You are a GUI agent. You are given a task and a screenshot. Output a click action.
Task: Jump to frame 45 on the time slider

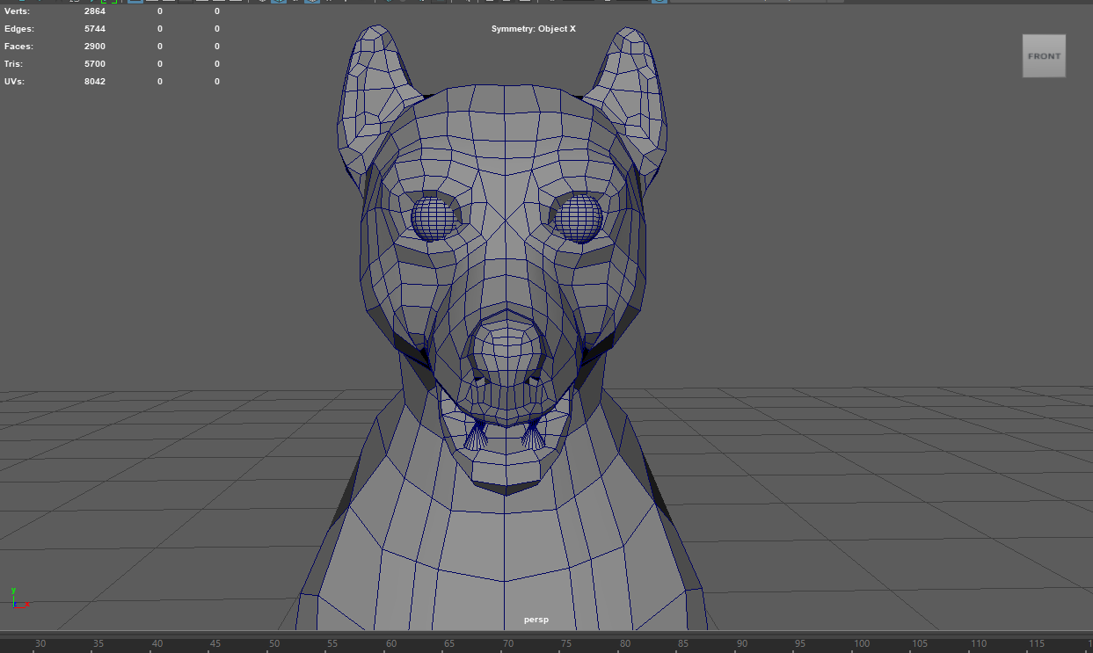215,644
